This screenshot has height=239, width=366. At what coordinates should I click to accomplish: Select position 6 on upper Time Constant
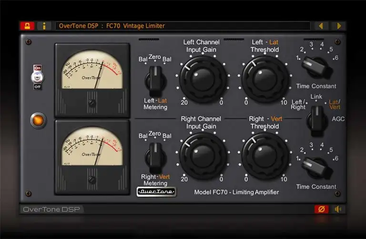tap(336, 58)
